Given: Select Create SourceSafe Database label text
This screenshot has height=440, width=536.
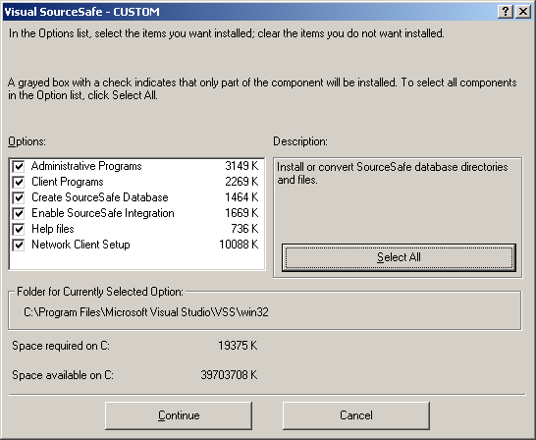Looking at the screenshot, I should coord(100,197).
